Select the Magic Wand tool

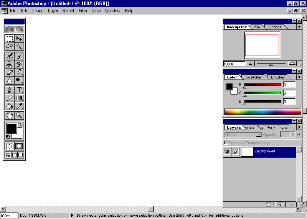(19, 47)
